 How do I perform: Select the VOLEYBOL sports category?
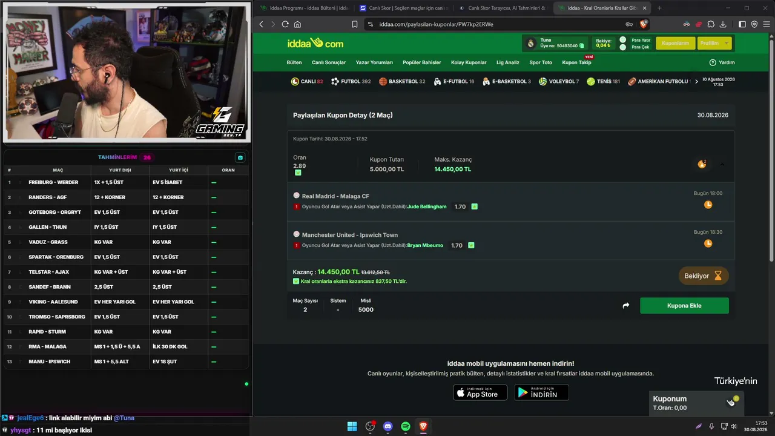click(559, 81)
